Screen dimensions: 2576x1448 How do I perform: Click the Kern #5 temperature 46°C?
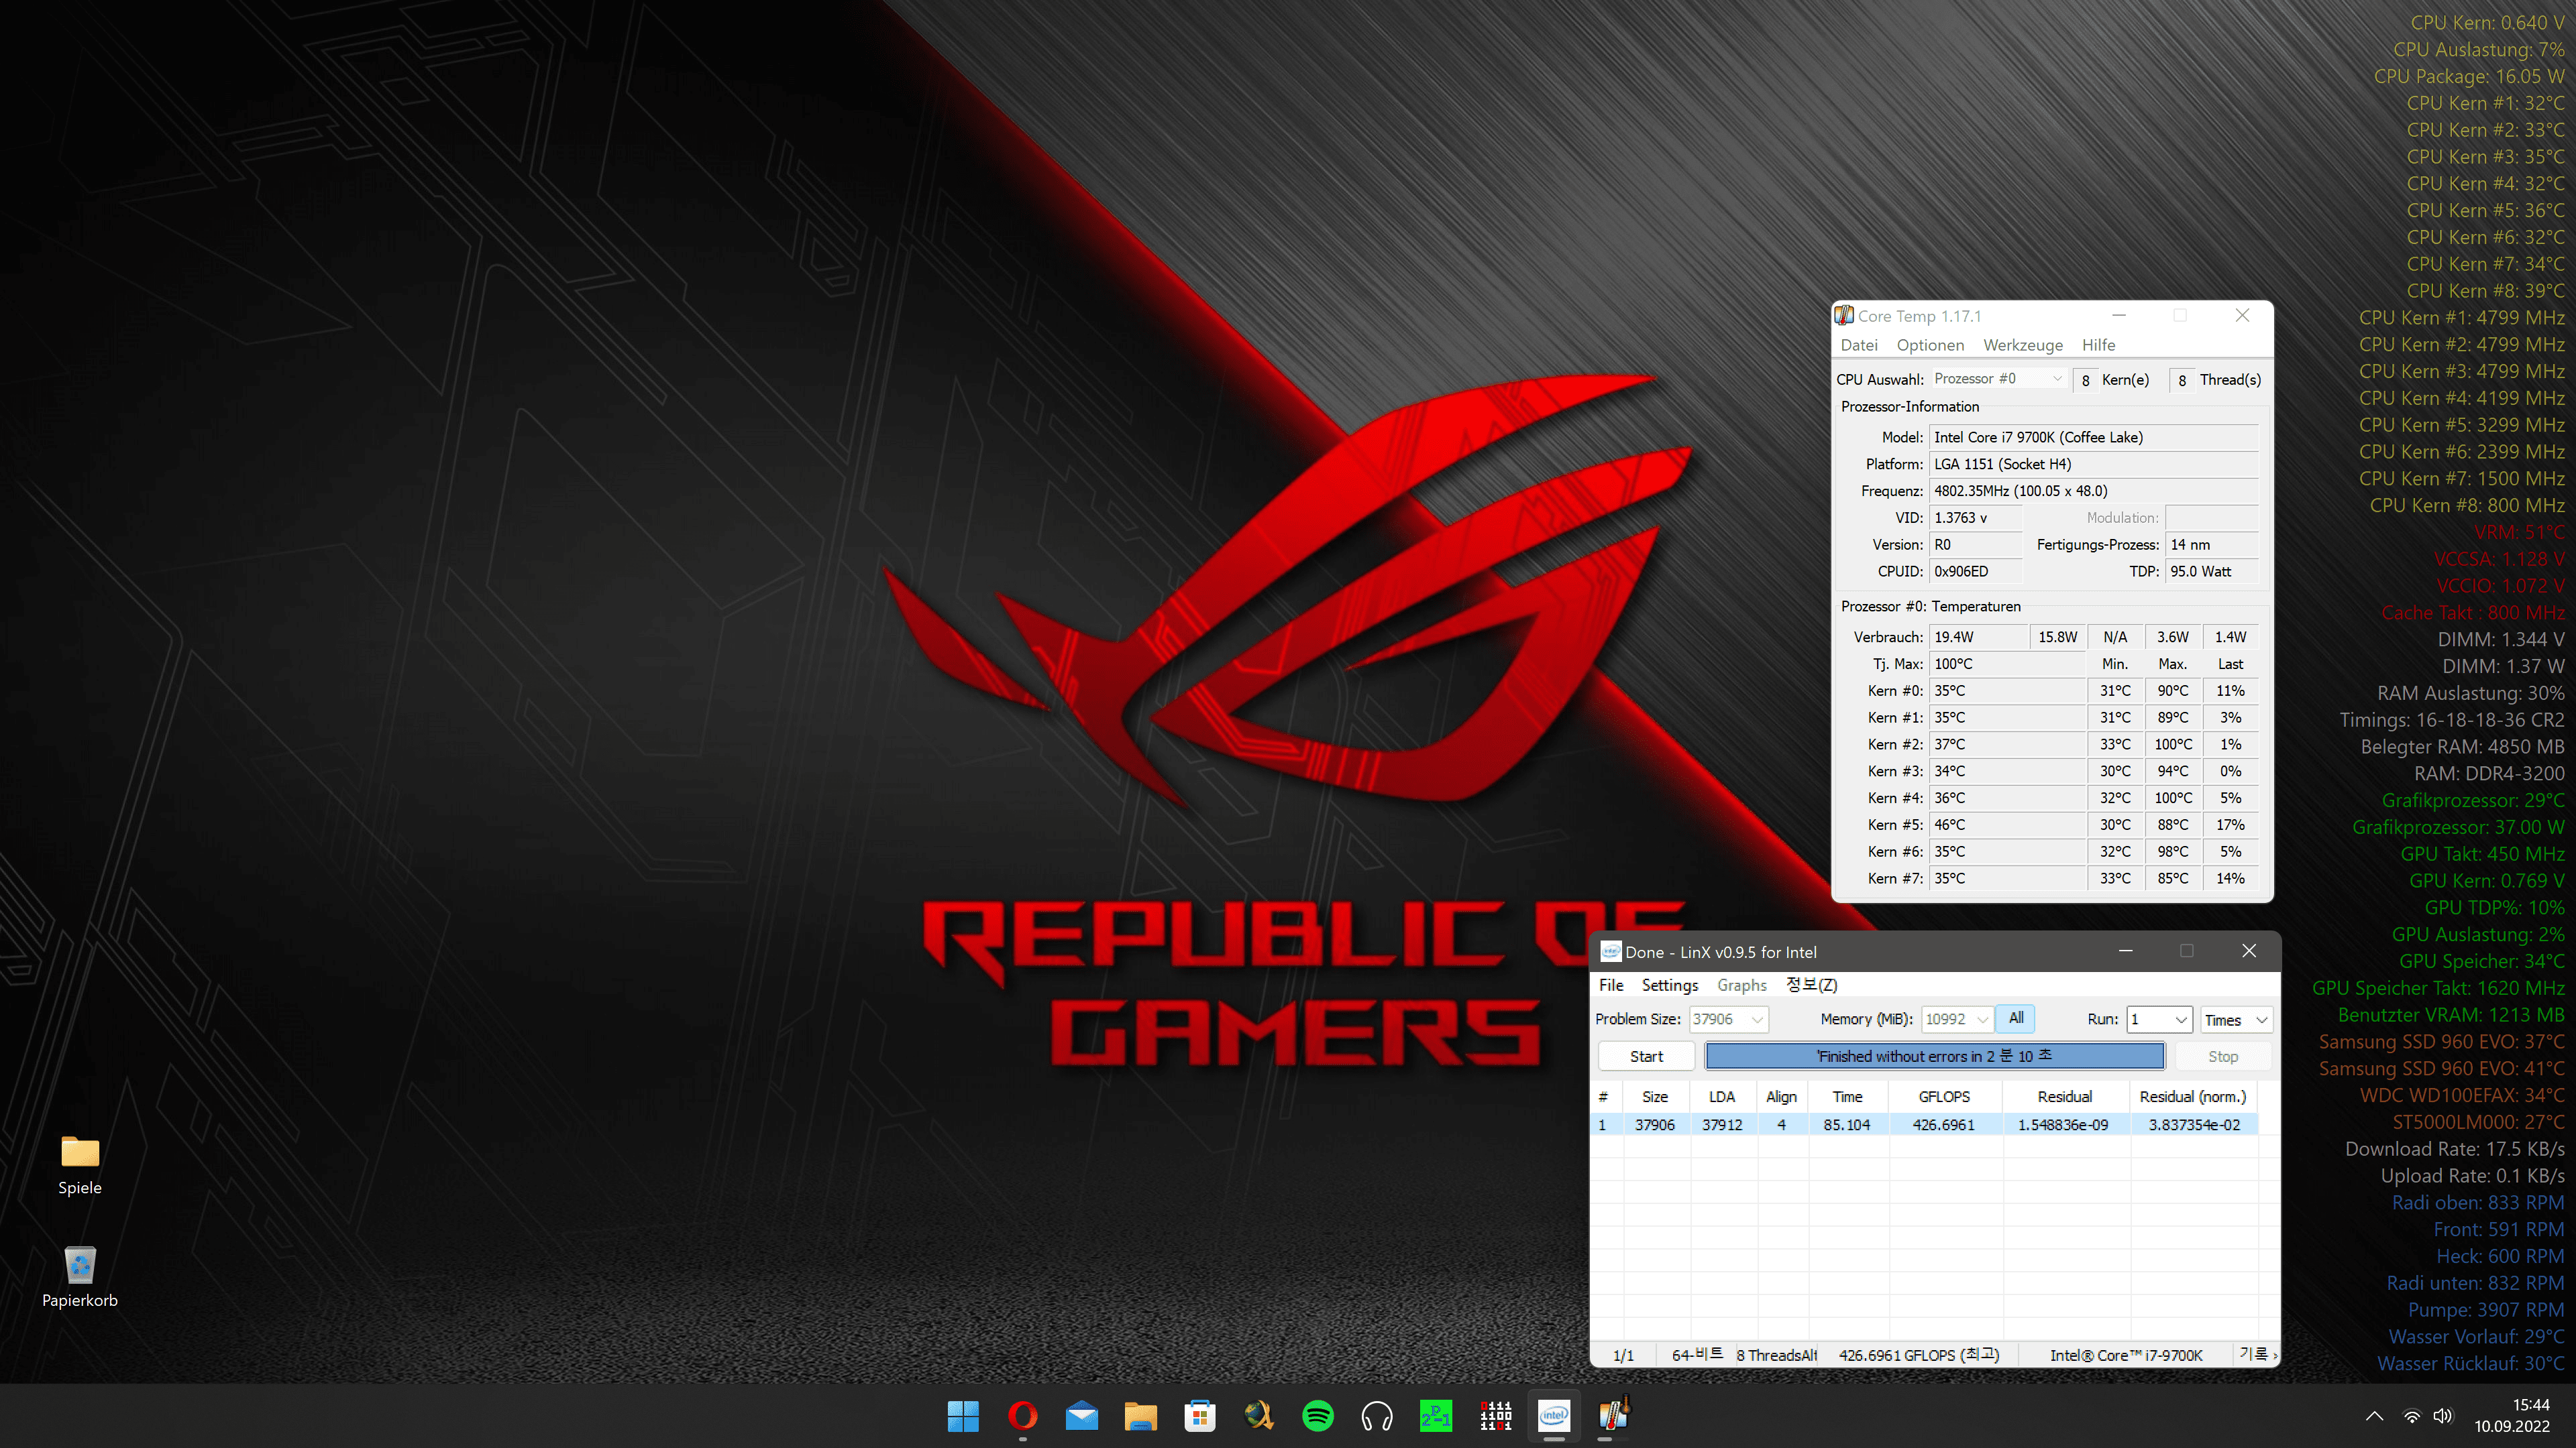(2006, 825)
